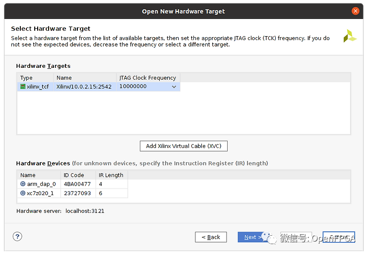367x255 pixels.
Task: Close the Open New Hardware Target dialog
Action: 355,11
